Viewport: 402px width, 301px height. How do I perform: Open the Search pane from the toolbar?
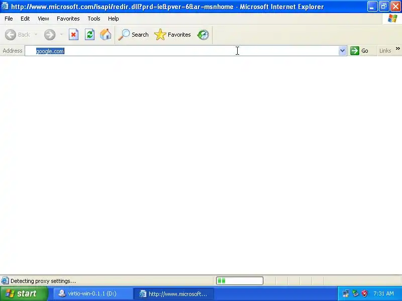coord(133,35)
